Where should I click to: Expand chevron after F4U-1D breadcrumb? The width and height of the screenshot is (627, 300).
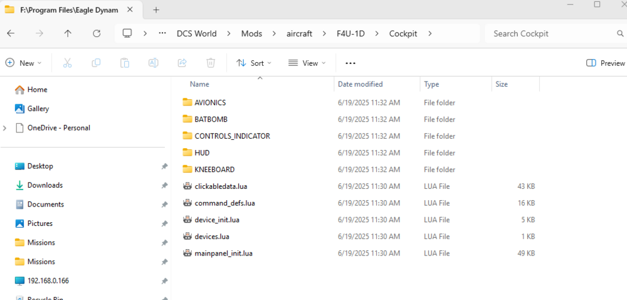point(377,34)
